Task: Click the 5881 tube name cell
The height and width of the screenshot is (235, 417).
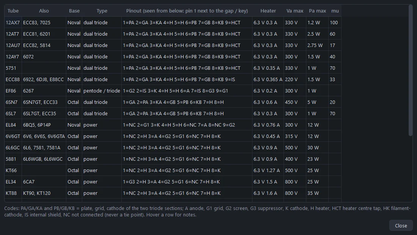Action: (x=13, y=159)
